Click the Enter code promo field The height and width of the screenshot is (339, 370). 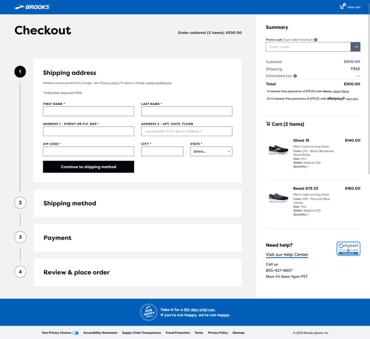point(308,47)
